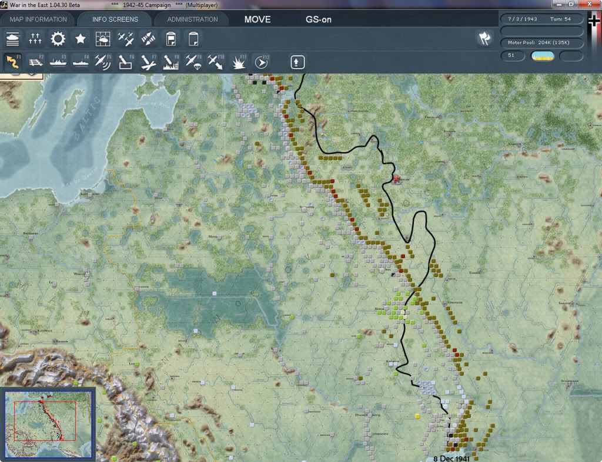Click the crossed flags icon
Viewport: 602px width, 462px height.
click(x=484, y=39)
